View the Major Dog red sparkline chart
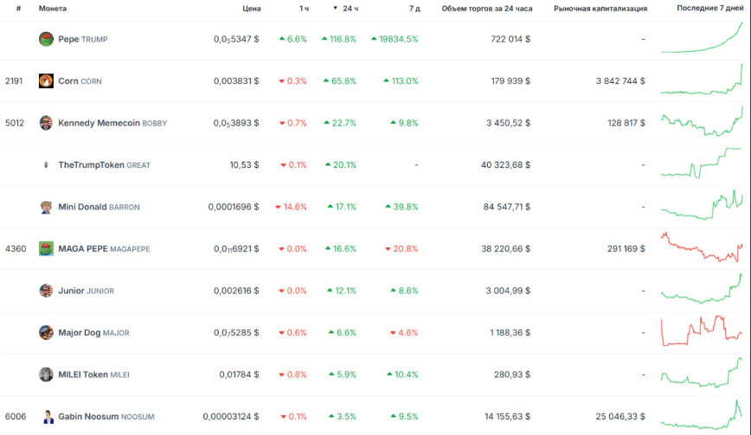 (x=702, y=330)
